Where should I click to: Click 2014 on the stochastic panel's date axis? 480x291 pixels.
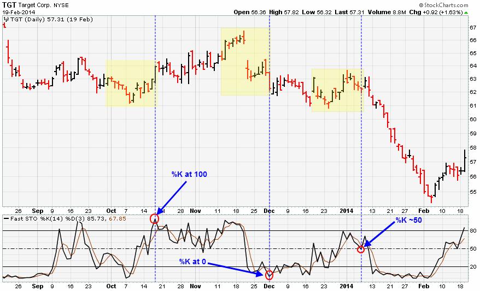[347, 287]
